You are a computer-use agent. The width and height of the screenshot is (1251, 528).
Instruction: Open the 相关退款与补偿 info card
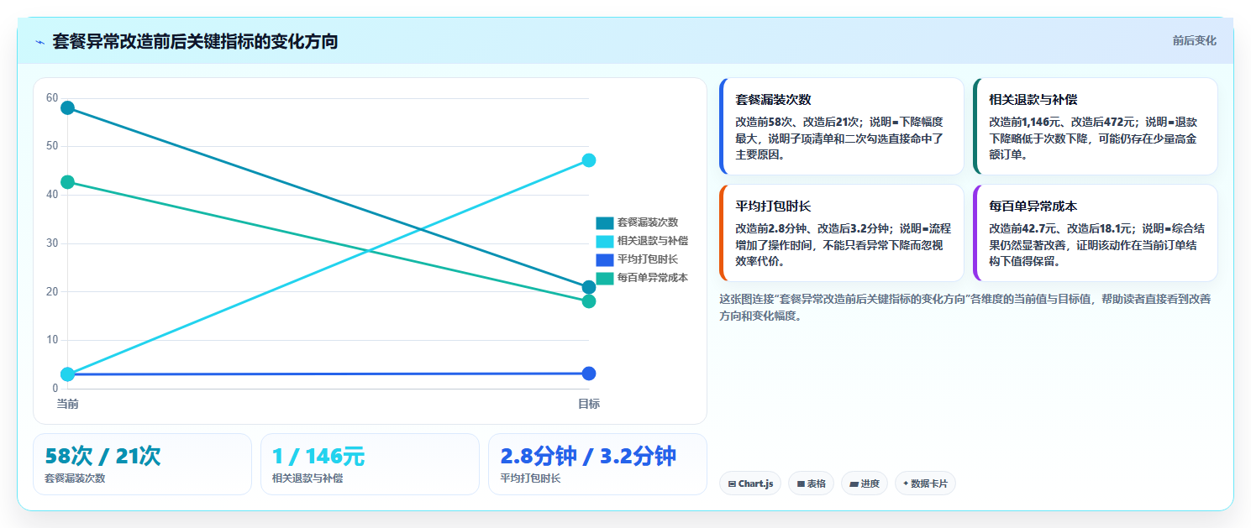click(x=1095, y=126)
